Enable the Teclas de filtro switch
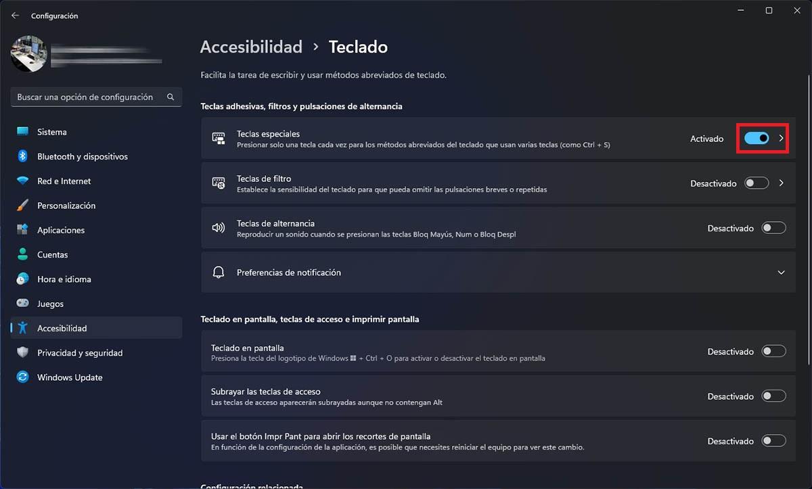 (x=757, y=183)
